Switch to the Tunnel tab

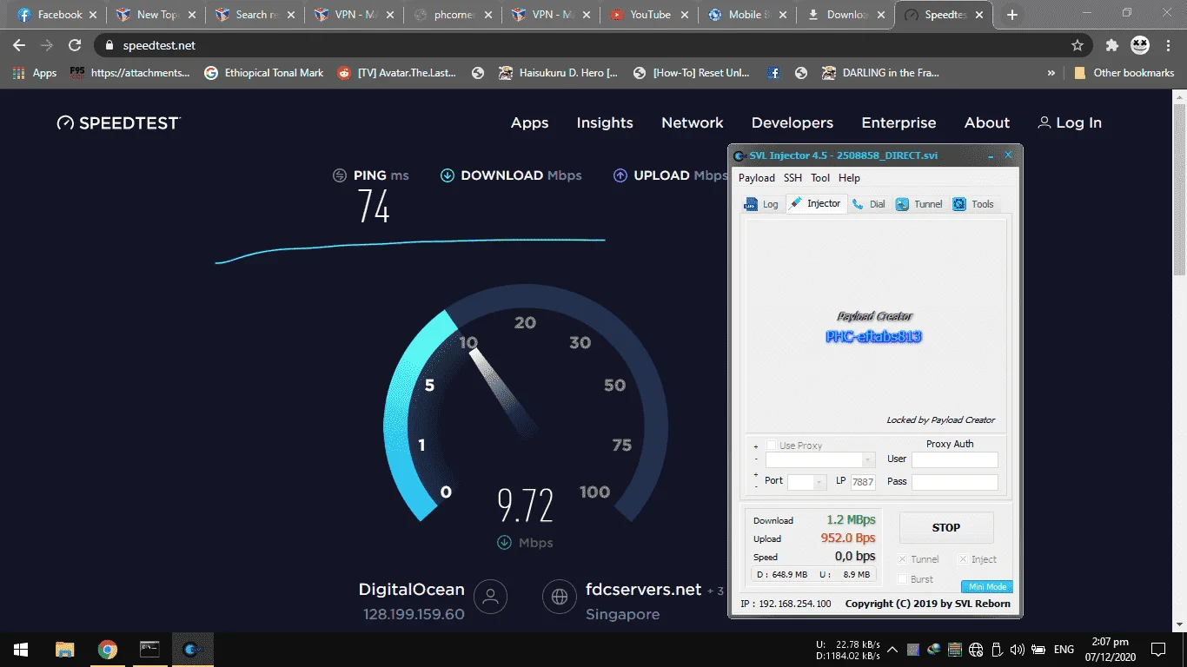tap(919, 204)
